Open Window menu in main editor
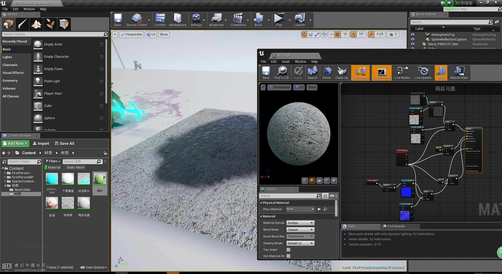 coord(29,9)
